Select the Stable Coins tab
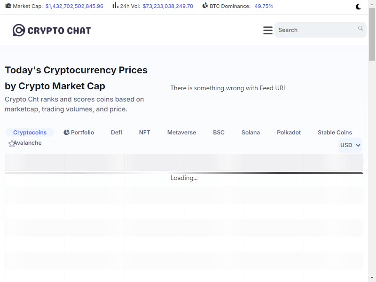 [335, 133]
